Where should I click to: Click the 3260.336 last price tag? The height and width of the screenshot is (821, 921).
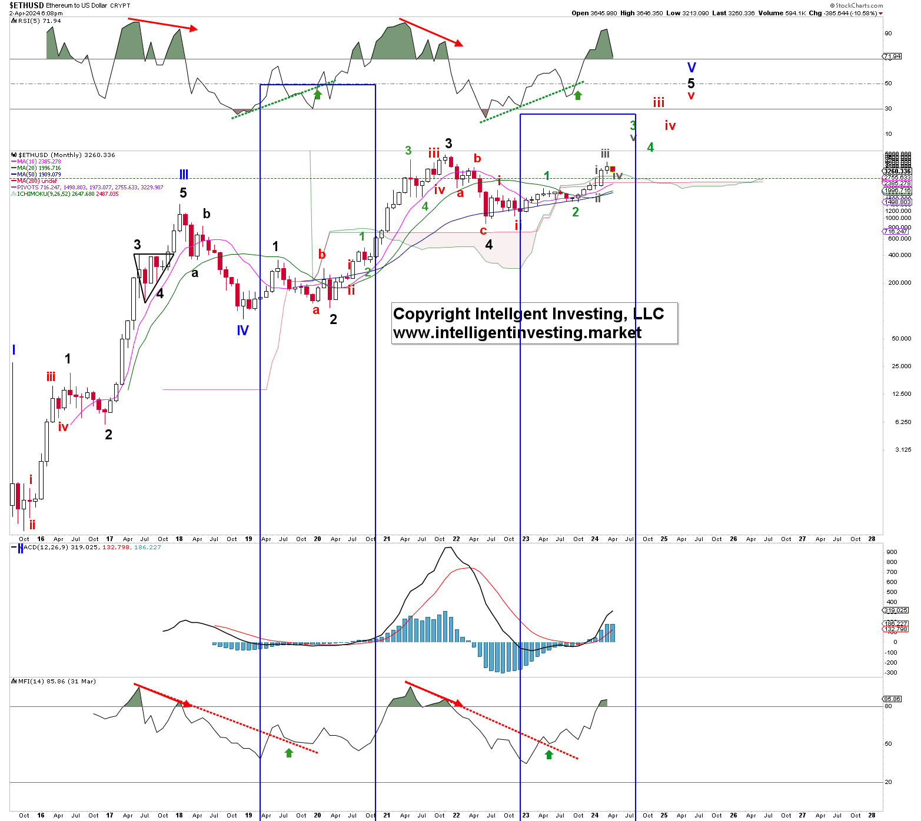[x=897, y=172]
